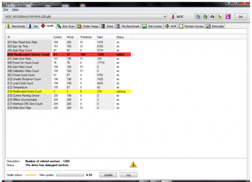
Task: Select the Power On Hours Count row
Action: (69, 62)
